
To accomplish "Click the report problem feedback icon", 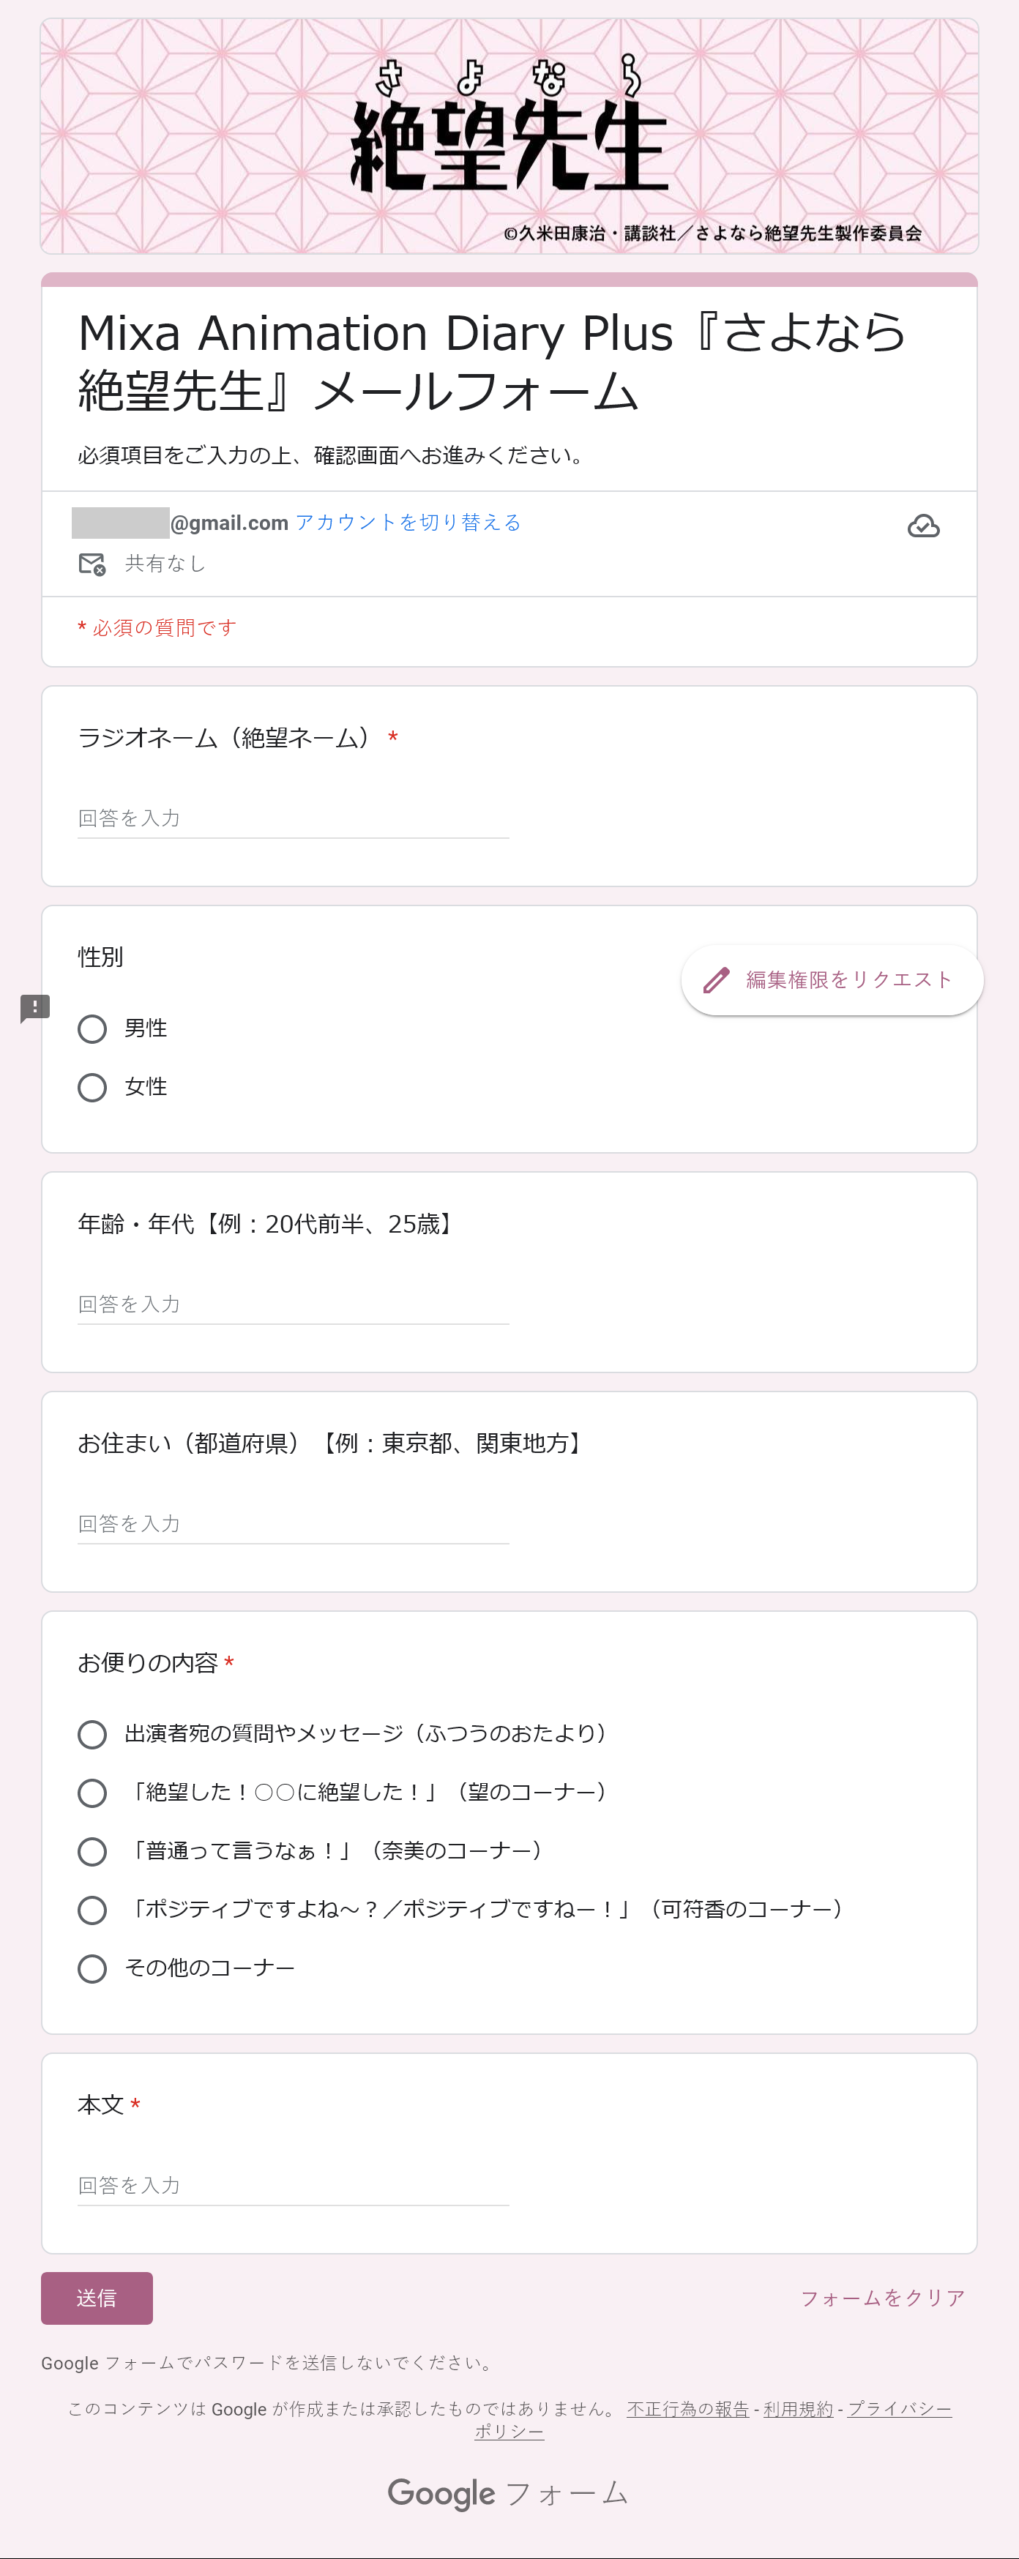I will click(34, 1009).
